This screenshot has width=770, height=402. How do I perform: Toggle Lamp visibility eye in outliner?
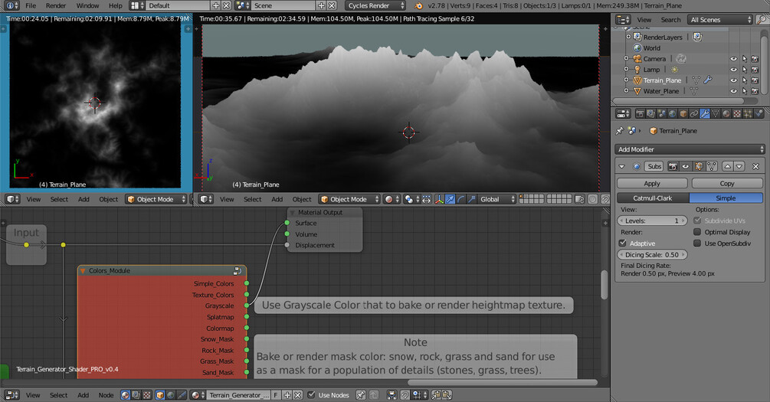click(733, 70)
